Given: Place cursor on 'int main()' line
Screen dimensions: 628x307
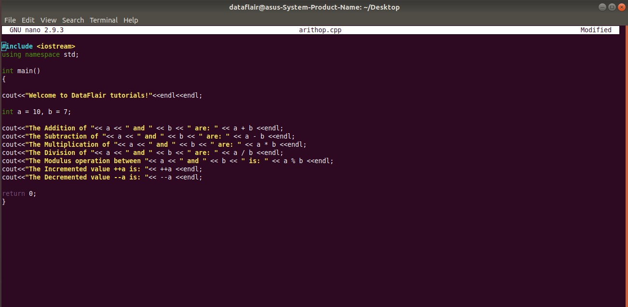Looking at the screenshot, I should (x=21, y=71).
